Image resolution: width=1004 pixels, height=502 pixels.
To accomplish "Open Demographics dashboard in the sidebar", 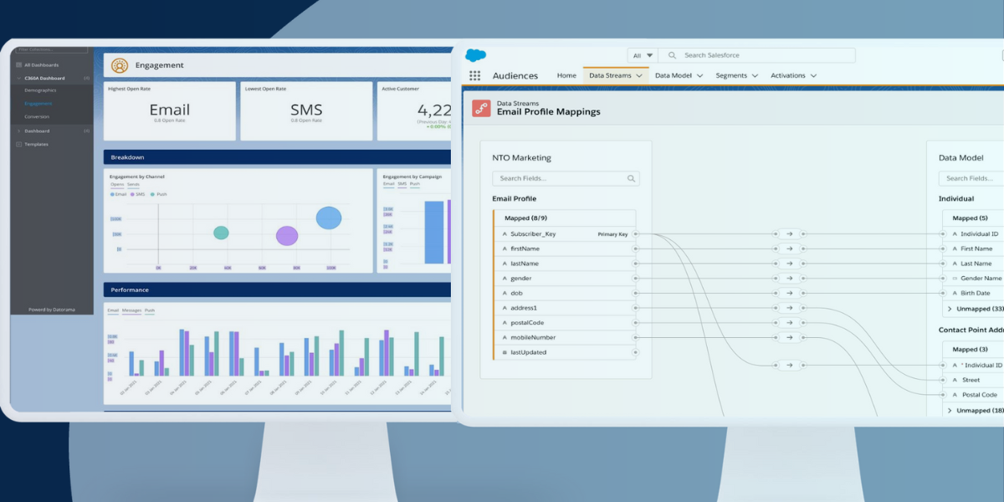I will (x=40, y=90).
